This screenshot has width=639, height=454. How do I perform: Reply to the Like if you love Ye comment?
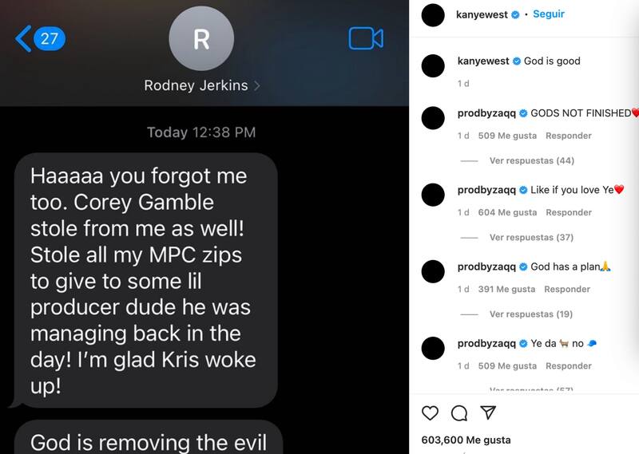[569, 212]
